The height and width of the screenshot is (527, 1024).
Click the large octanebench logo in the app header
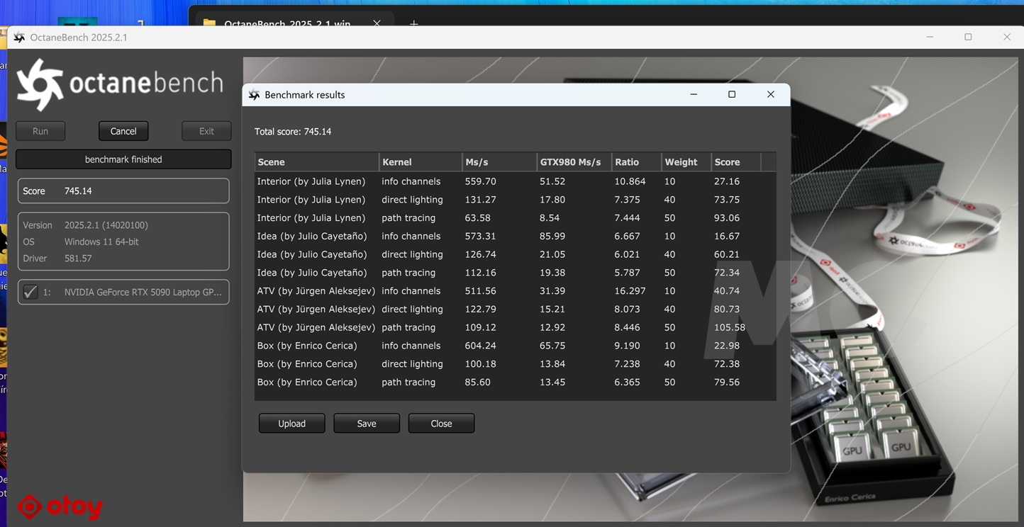coord(120,84)
